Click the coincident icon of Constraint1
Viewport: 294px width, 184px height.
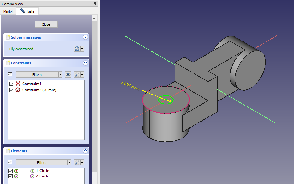point(18,84)
